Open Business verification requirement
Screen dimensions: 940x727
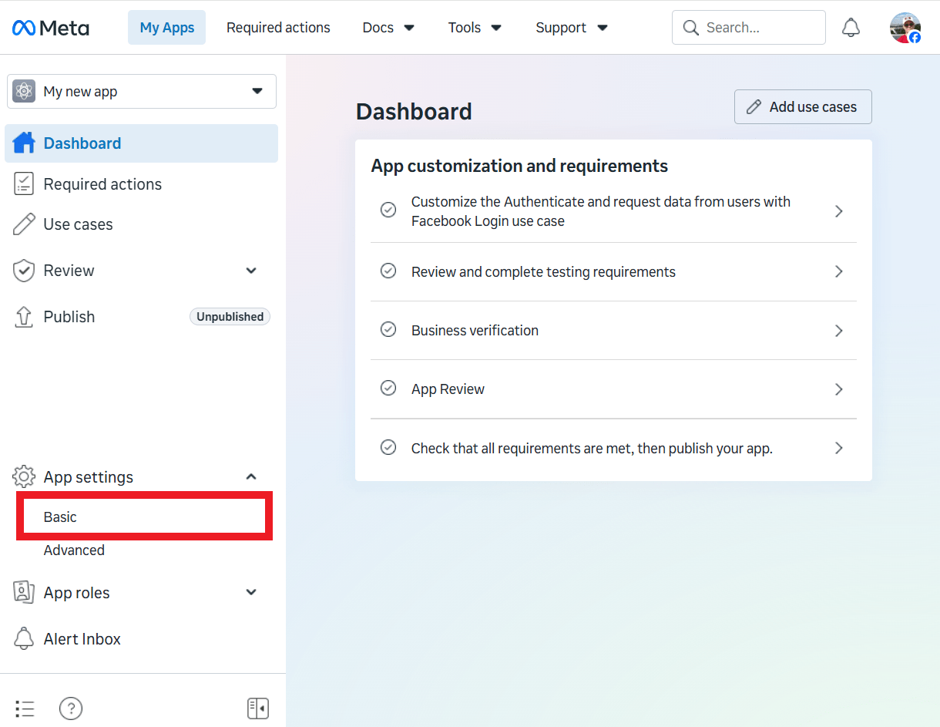point(613,330)
